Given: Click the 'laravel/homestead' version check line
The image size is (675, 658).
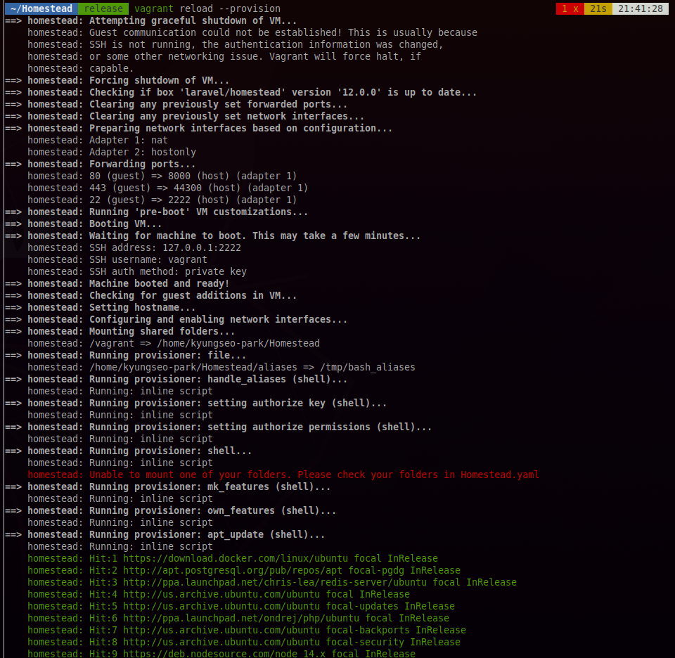Looking at the screenshot, I should coord(240,93).
